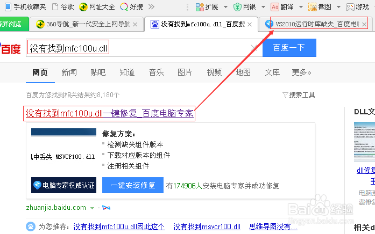Open the zhuanjia.baidu.com URL link
The height and width of the screenshot is (234, 375).
coord(56,208)
